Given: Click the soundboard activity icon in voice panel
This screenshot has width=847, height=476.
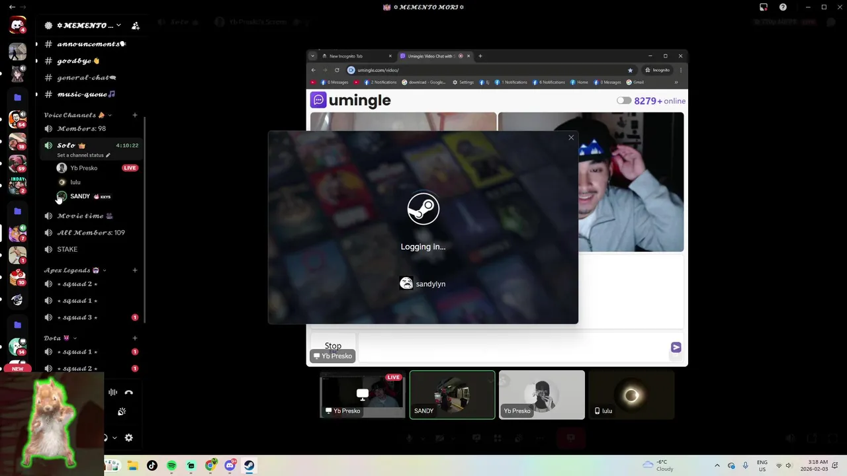Looking at the screenshot, I should 122,411.
